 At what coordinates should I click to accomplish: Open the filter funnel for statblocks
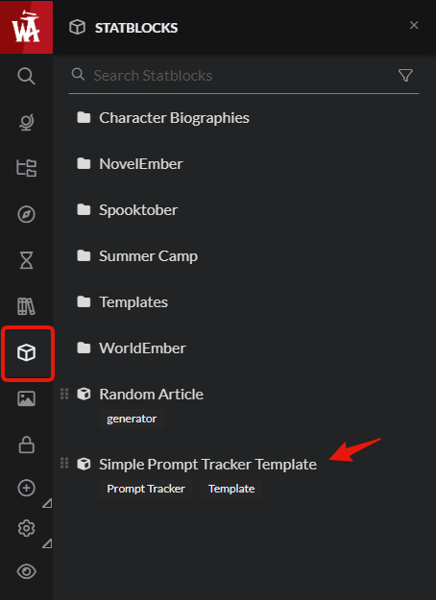(405, 76)
